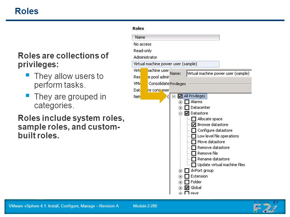Click the role Name input field

pyautogui.click(x=219, y=74)
